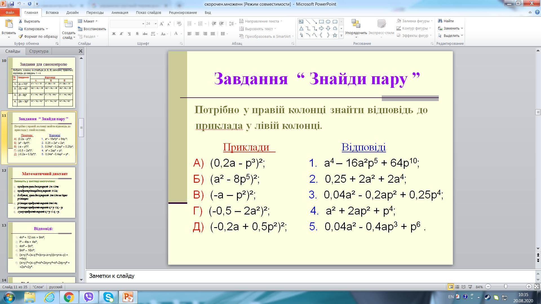The image size is (541, 304).
Task: Expand the Layout (Макет) dropdown
Action: tap(96, 21)
